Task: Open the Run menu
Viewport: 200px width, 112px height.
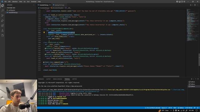Action: (x=28, y=2)
